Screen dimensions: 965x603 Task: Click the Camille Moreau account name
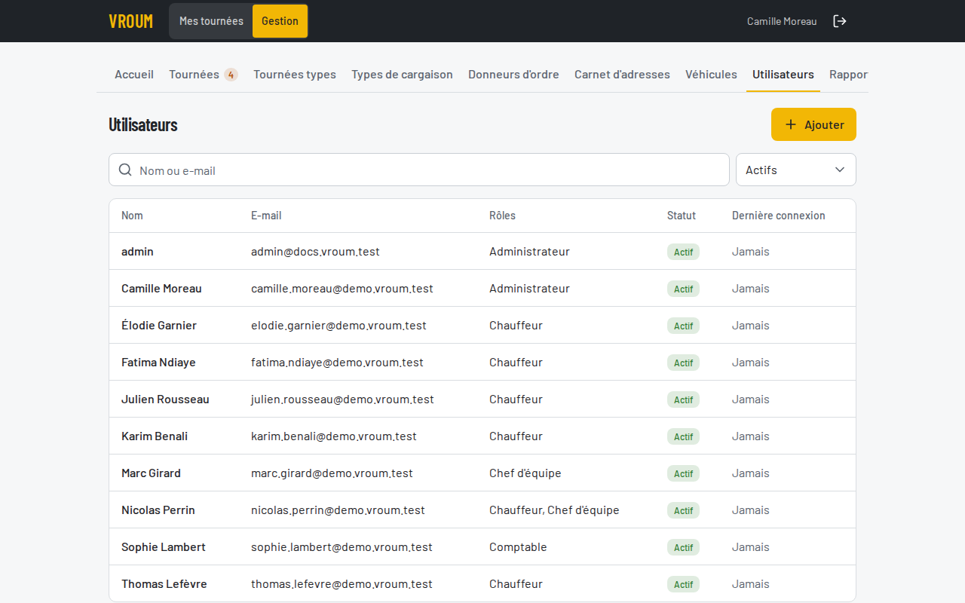click(x=782, y=21)
